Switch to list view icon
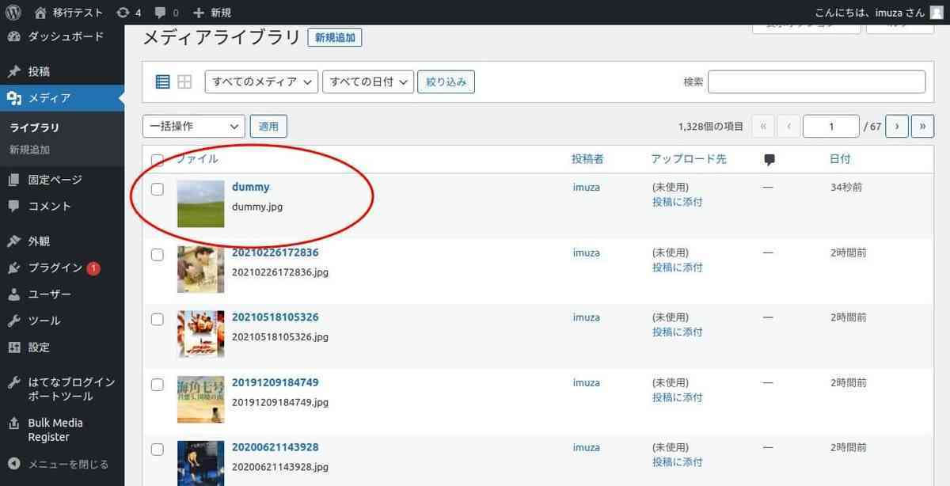 tap(162, 82)
